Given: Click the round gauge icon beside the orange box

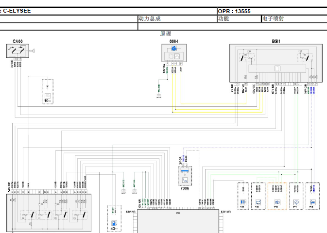Looking at the screenshot, I should coord(296,202).
